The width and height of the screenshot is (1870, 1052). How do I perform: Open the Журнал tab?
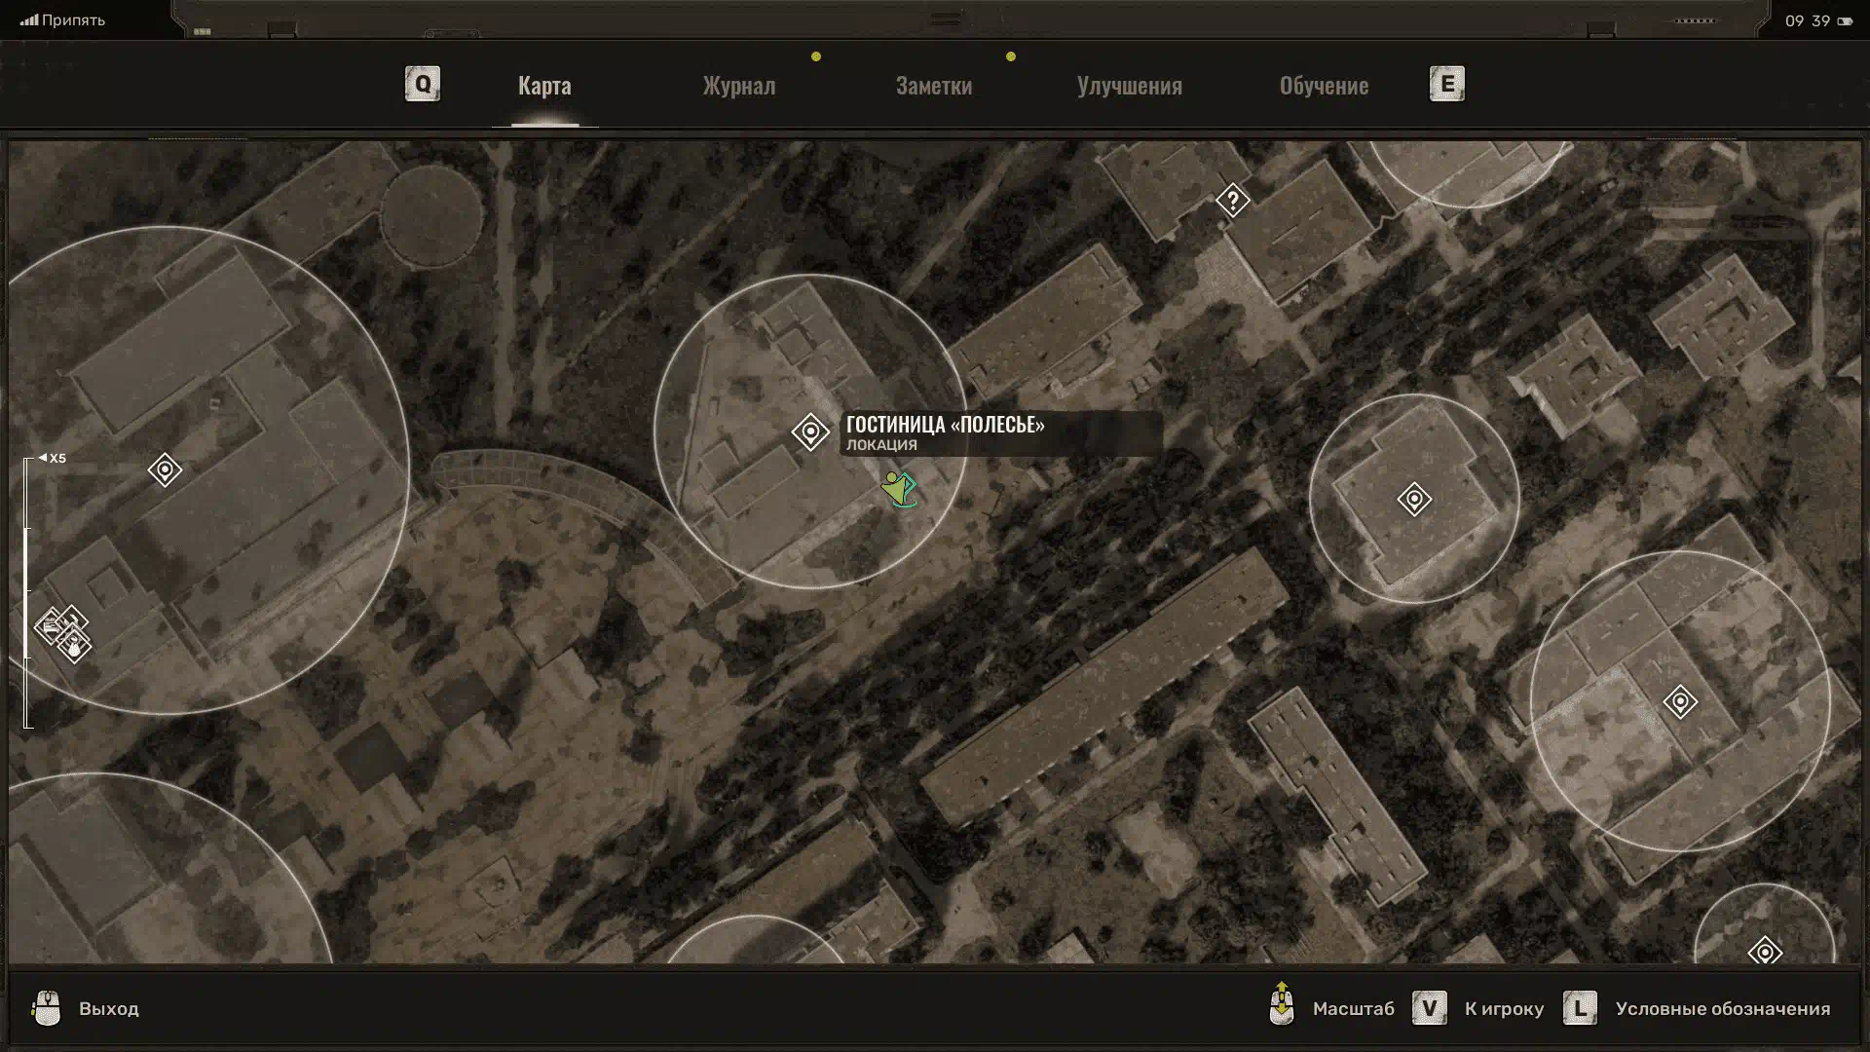pos(739,86)
